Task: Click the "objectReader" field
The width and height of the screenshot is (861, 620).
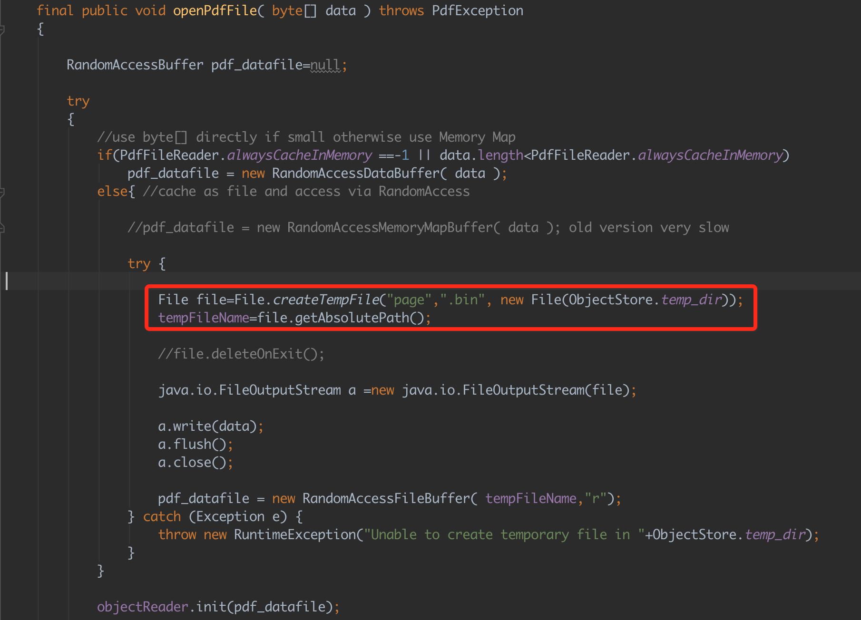Action: pos(143,607)
